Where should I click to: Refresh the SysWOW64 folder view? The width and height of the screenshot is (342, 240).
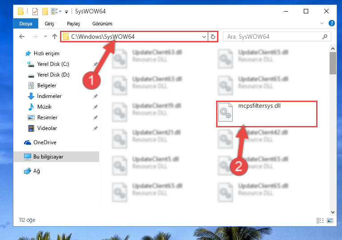[x=213, y=37]
